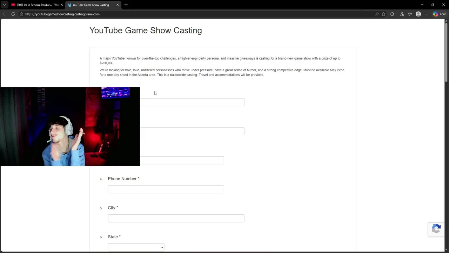View site information lock icon
The height and width of the screenshot is (253, 449).
[x=21, y=14]
